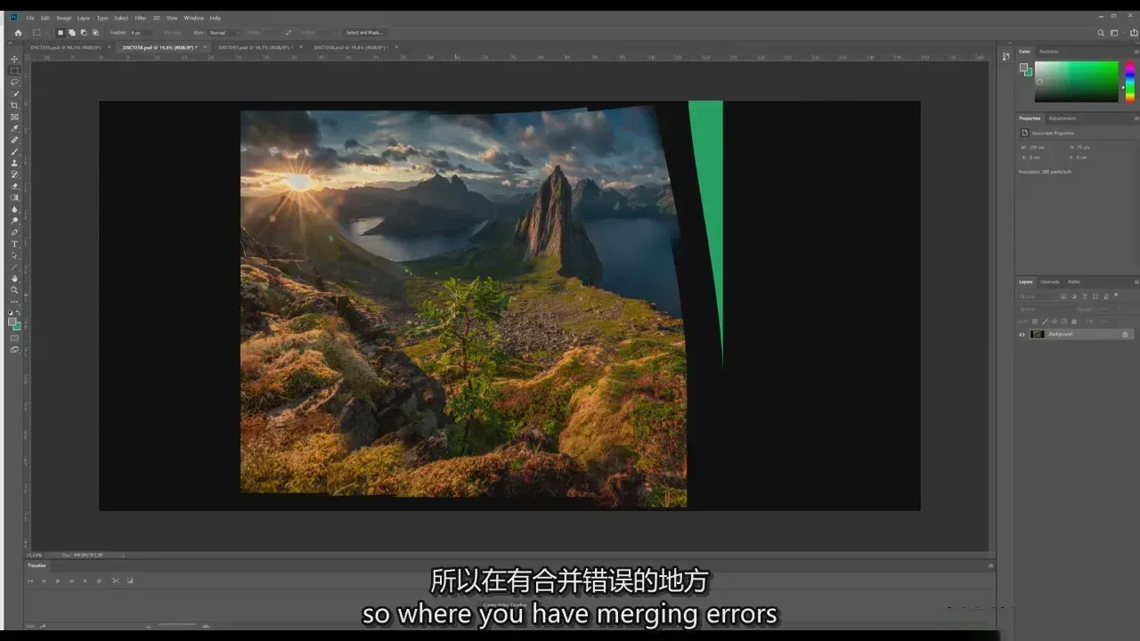Select the Clone Stamp tool
Viewport: 1140px width, 641px height.
pos(14,163)
